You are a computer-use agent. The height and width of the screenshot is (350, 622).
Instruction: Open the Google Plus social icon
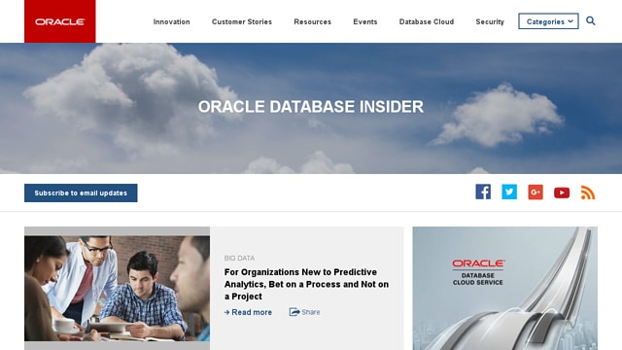(536, 192)
